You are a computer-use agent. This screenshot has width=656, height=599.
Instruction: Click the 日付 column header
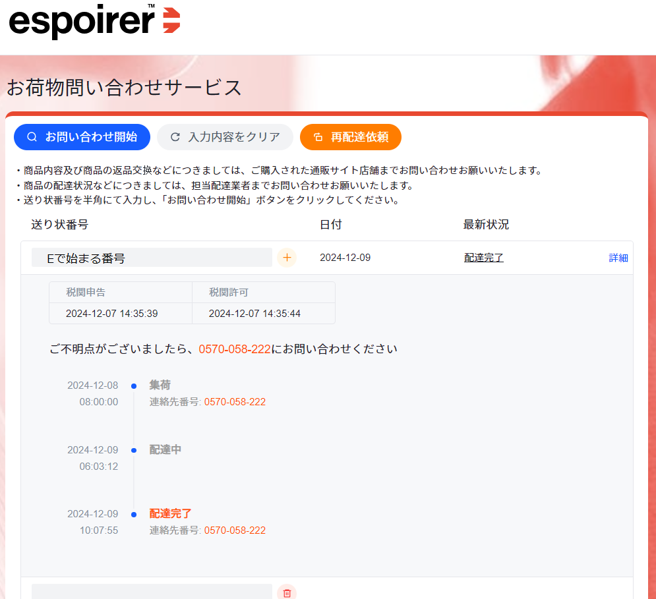[330, 225]
